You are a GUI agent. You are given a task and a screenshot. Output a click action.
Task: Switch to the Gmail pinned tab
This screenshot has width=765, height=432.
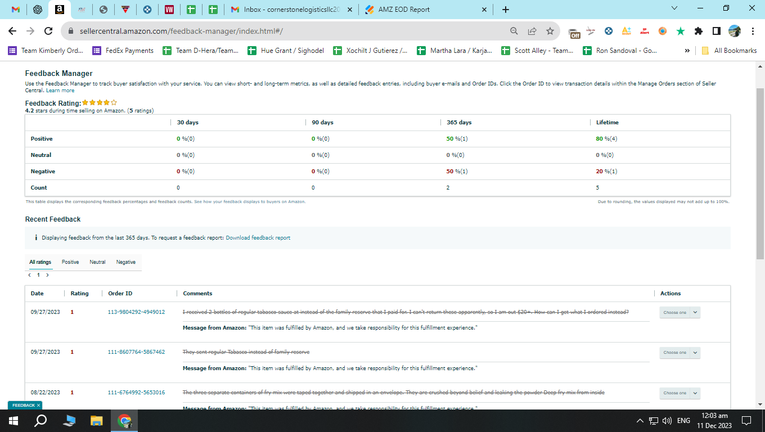pos(15,10)
